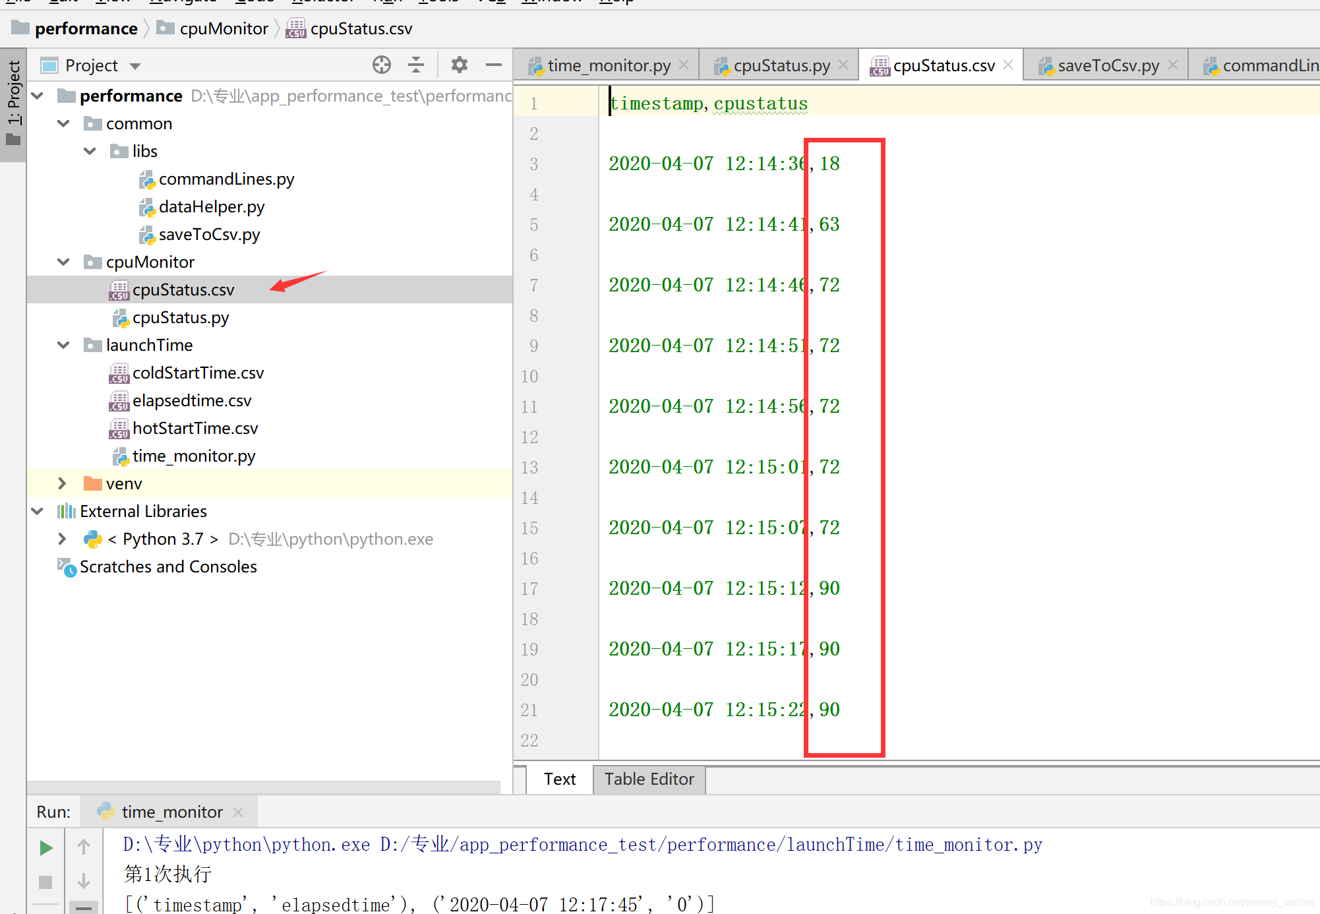Click the value 18 on line 3
The height and width of the screenshot is (914, 1320).
(x=829, y=164)
